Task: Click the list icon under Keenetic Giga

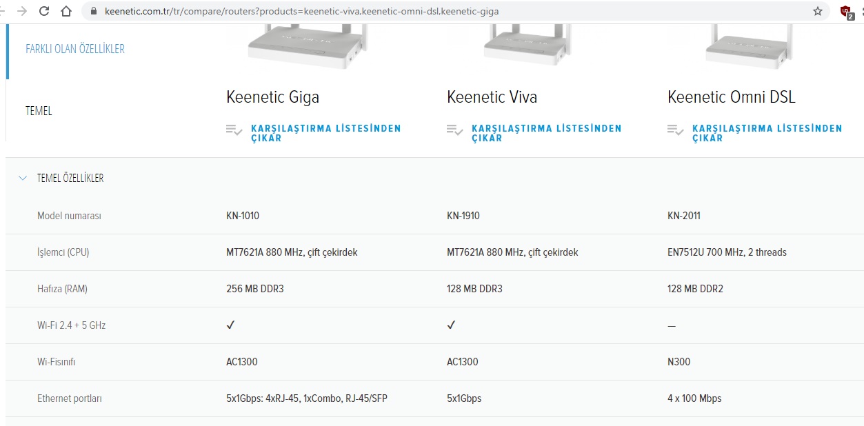Action: pos(234,130)
